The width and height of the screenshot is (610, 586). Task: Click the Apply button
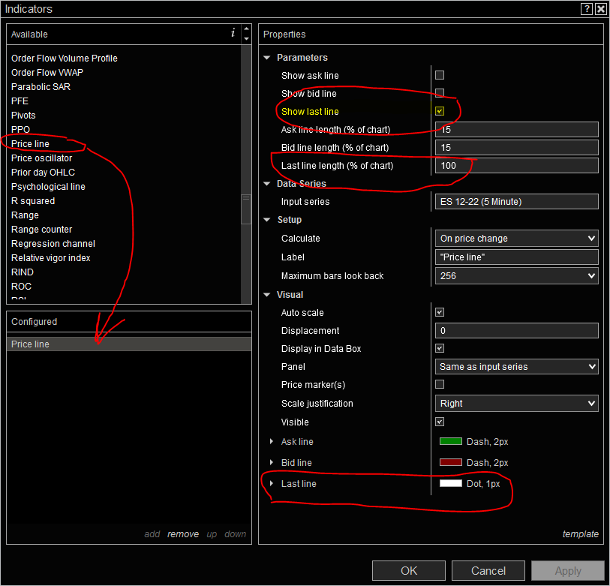tap(567, 571)
